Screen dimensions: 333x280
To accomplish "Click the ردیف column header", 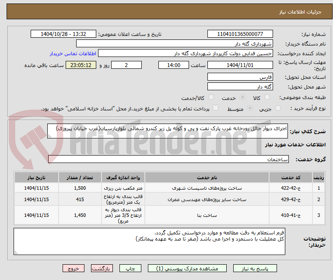I will [x=319, y=177].
